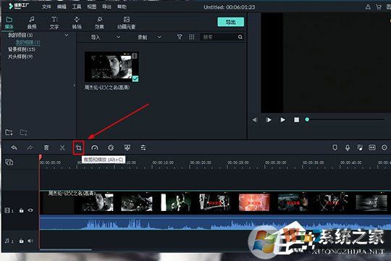
Task: Click the video track 1 film strip icon
Action: (x=7, y=210)
